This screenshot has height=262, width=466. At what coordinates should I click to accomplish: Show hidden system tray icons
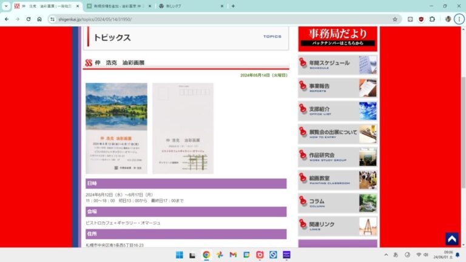point(386,255)
